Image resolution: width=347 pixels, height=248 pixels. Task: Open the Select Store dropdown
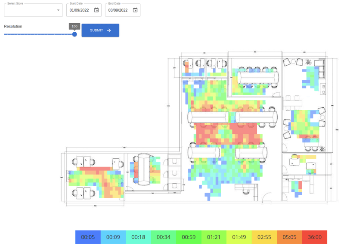click(34, 10)
